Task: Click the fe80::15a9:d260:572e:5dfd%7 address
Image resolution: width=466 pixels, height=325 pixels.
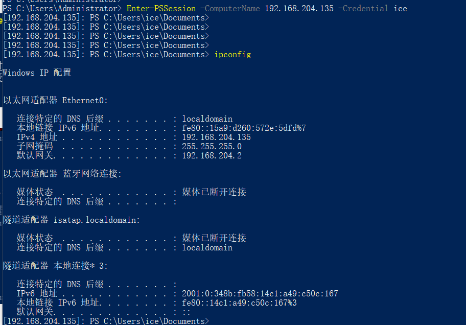Action: coord(244,128)
